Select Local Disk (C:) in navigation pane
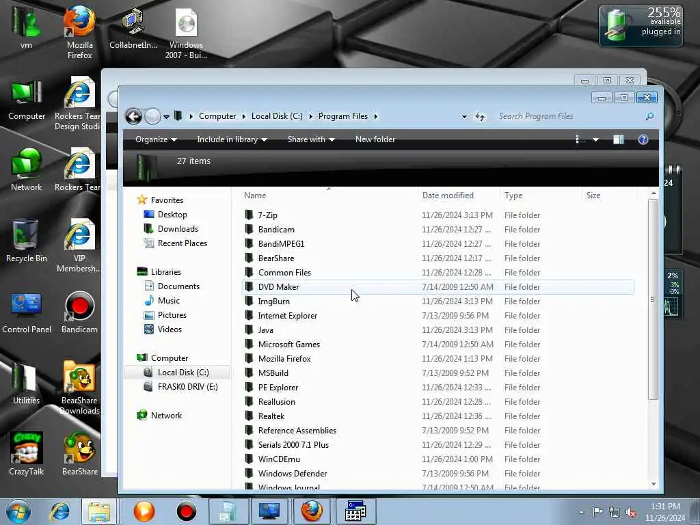This screenshot has height=525, width=700. 183,373
